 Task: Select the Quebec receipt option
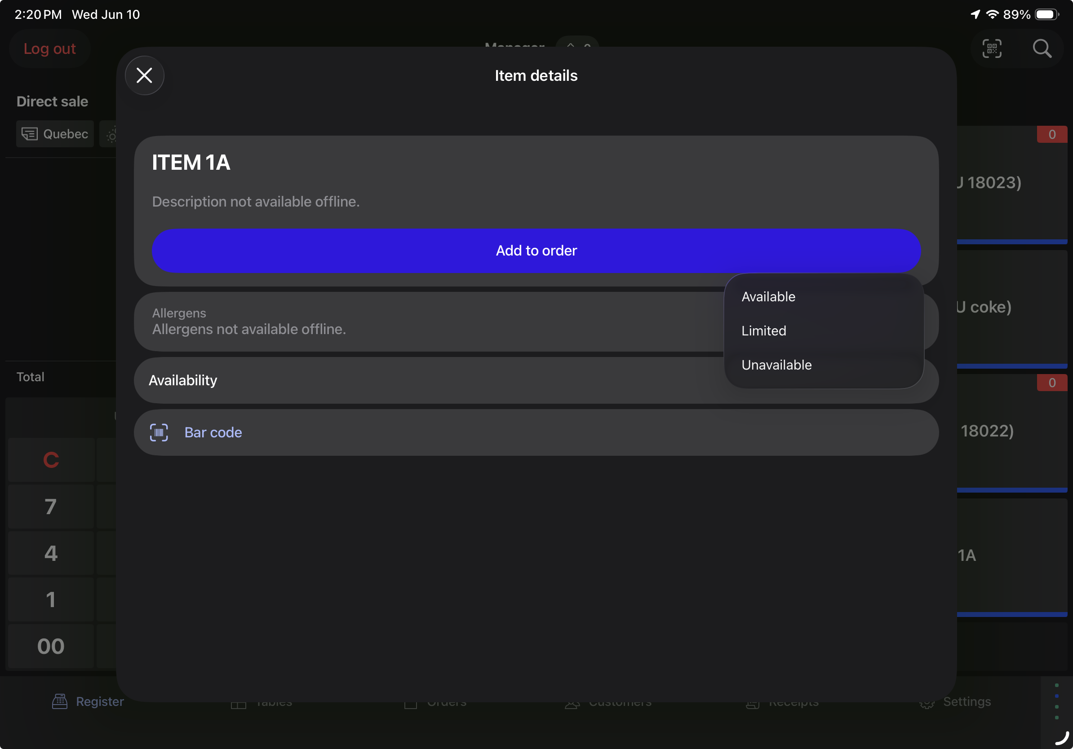coord(55,134)
